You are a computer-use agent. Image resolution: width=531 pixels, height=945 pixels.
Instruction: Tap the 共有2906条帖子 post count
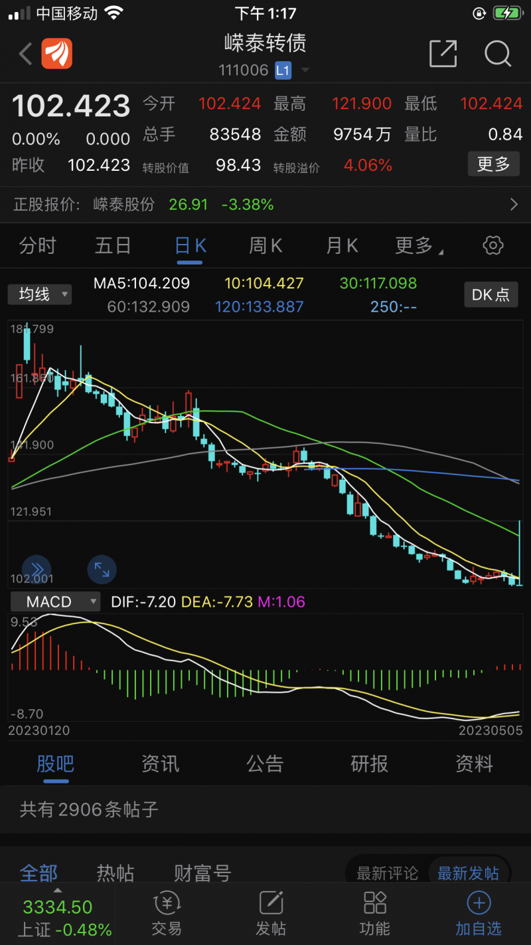(89, 809)
